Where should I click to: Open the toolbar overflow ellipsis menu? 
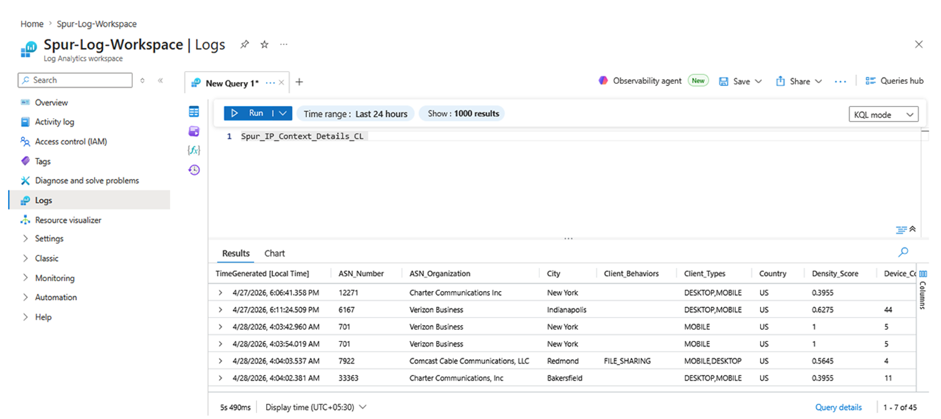point(840,82)
